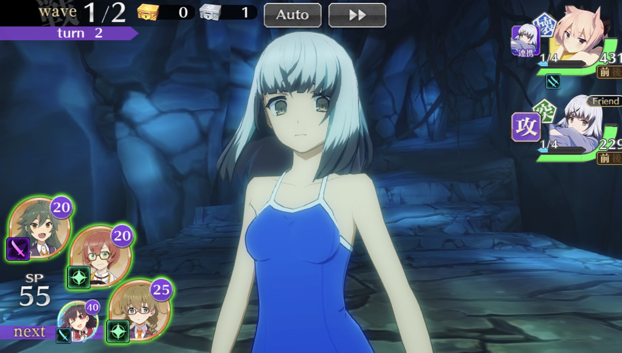Toggle 前 front row on Friend unit

[x=604, y=159]
